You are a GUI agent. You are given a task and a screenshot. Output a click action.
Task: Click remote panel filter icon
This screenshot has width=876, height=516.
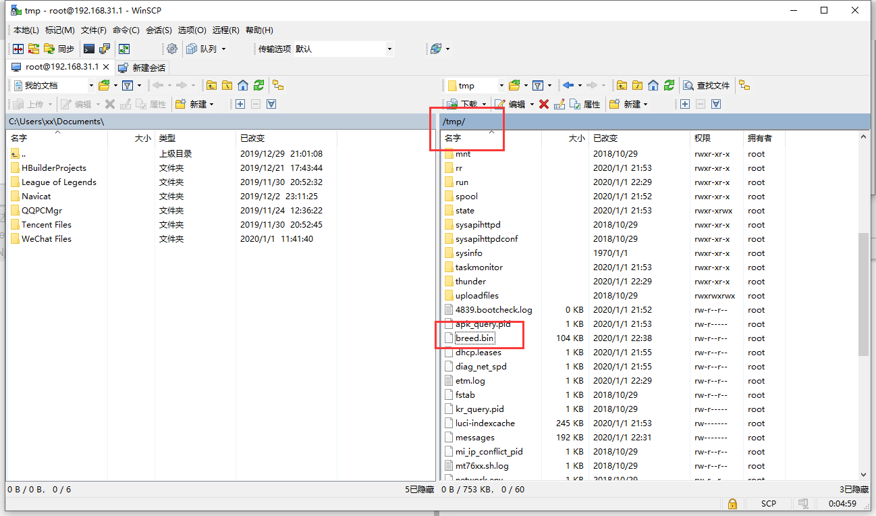pos(538,85)
